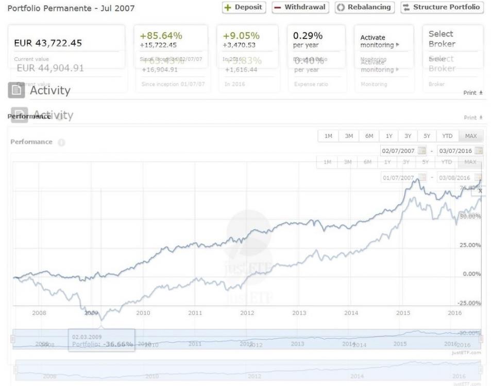Choose the 6M period tab
Viewport: 491px width, 386px height.
coord(369,136)
